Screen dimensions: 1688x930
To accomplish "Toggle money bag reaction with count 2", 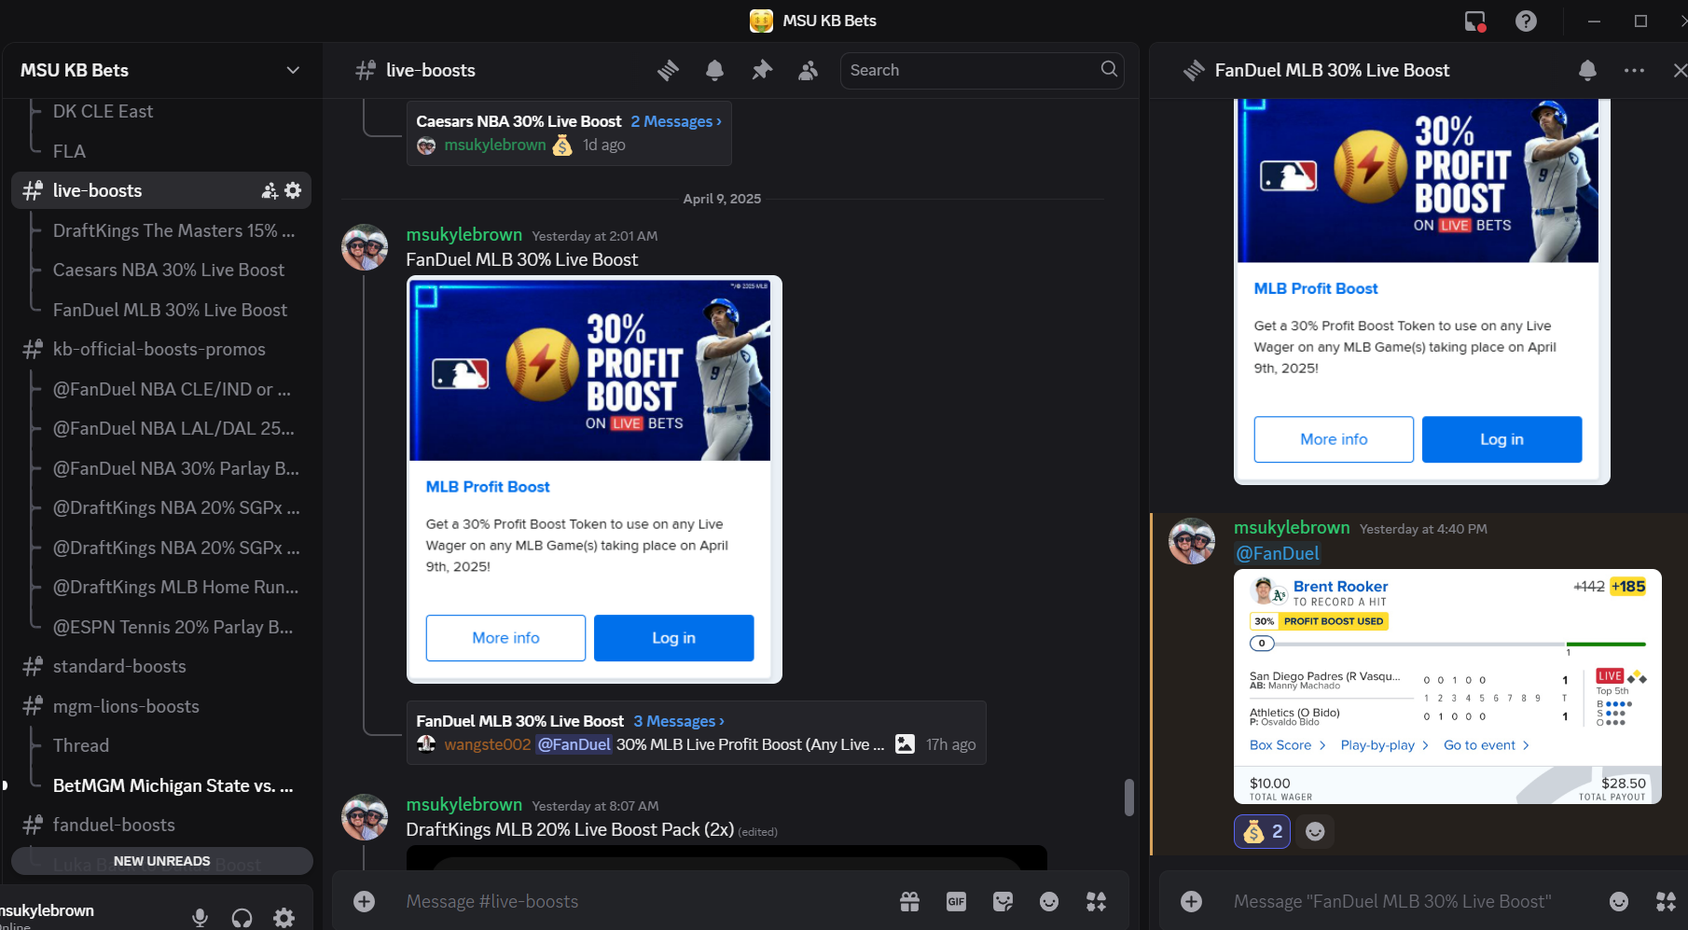I will pyautogui.click(x=1262, y=831).
